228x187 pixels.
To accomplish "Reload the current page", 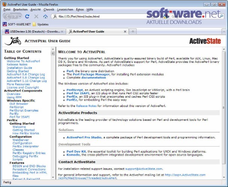I will pyautogui.click(x=27, y=16).
